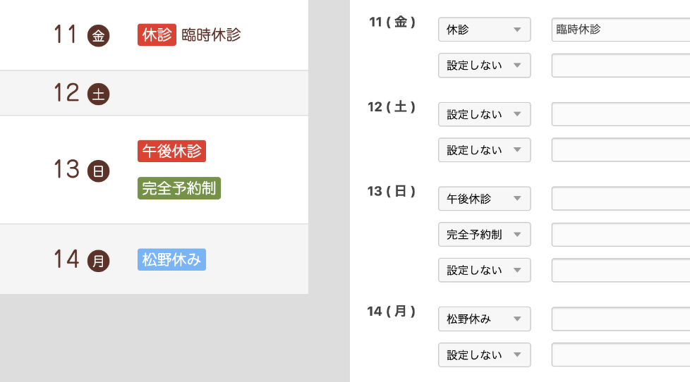The height and width of the screenshot is (382, 690).
Task: Click the green 完全予約制 badge on day 13
Action: [179, 188]
